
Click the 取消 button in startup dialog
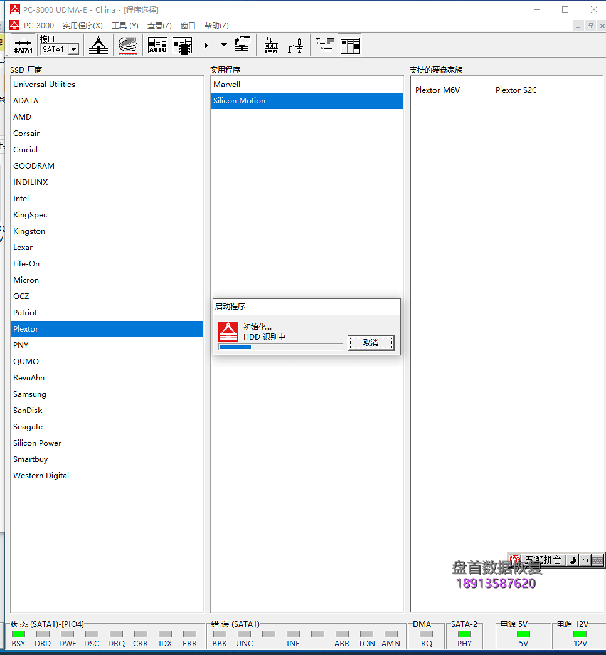[371, 343]
